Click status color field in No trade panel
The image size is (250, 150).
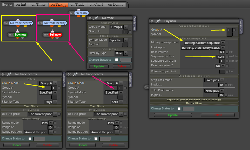coord(126,60)
